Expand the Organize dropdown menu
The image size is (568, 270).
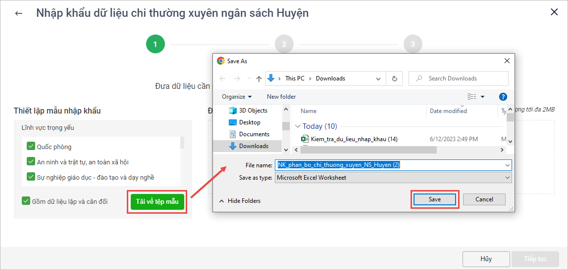coord(237,97)
